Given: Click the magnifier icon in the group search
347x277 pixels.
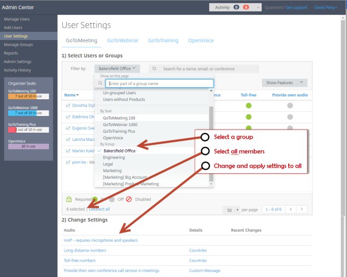Looking at the screenshot, I should tap(101, 83).
